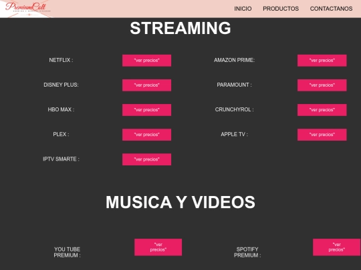The height and width of the screenshot is (270, 361).
Task: Click the DISNEY PLUS label
Action: click(x=61, y=85)
